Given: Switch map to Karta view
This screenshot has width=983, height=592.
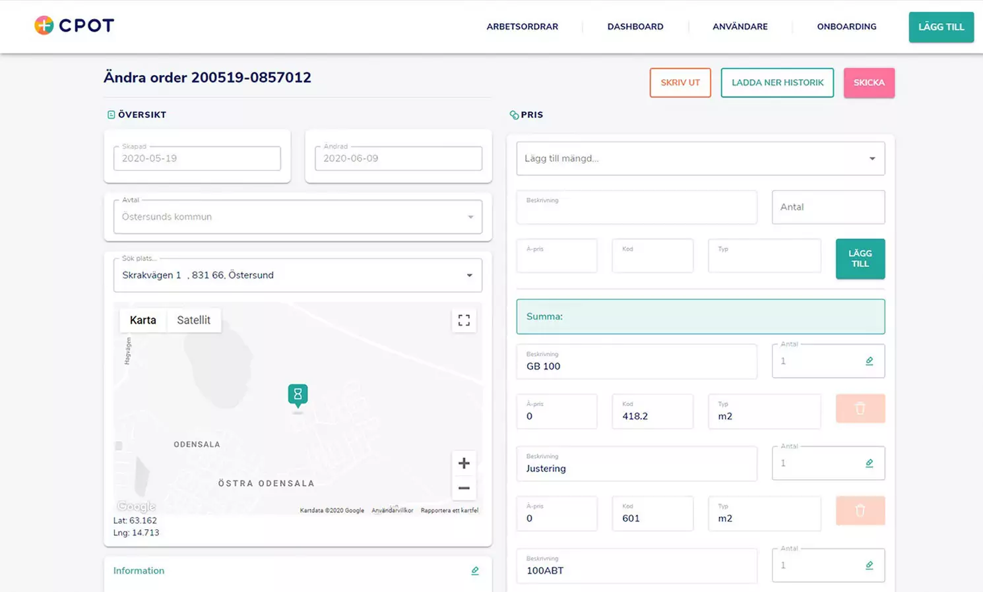Looking at the screenshot, I should click(143, 320).
